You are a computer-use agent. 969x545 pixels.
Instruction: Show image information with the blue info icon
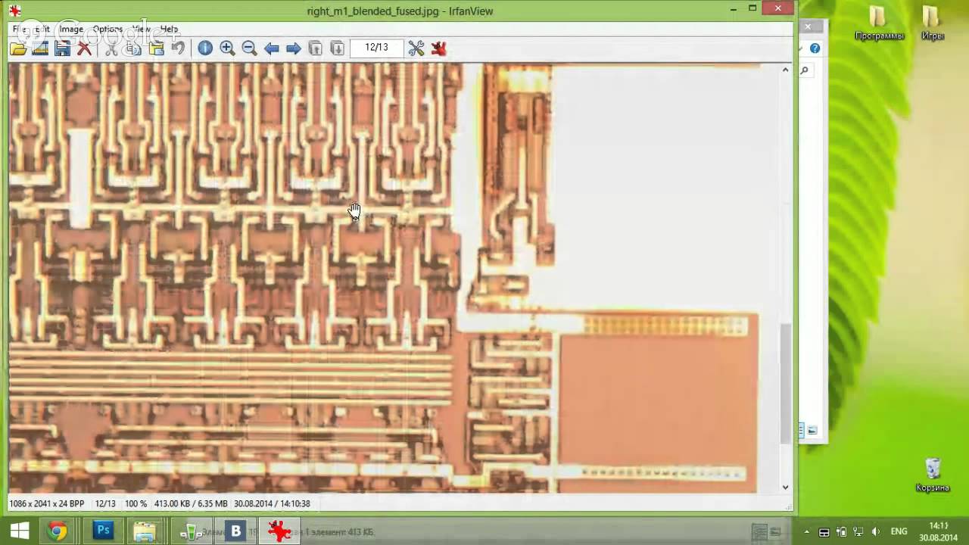(205, 48)
